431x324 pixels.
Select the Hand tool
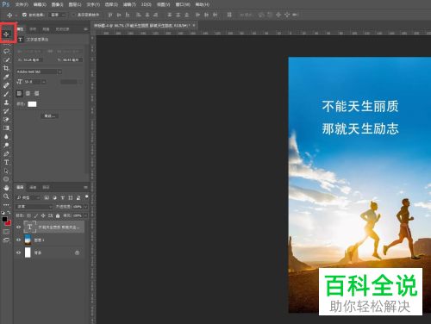[x=6, y=188]
